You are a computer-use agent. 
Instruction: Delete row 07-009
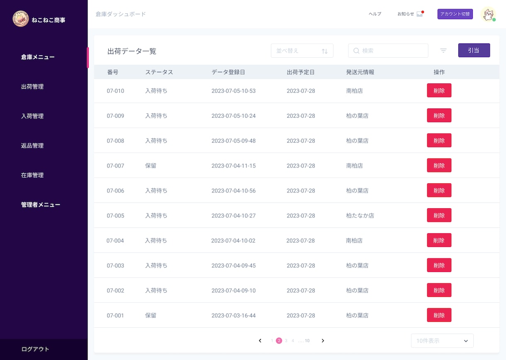[x=439, y=115]
